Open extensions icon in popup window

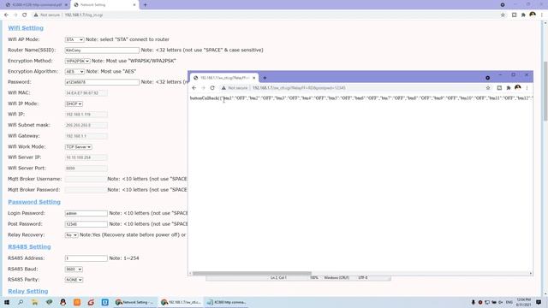click(509, 88)
